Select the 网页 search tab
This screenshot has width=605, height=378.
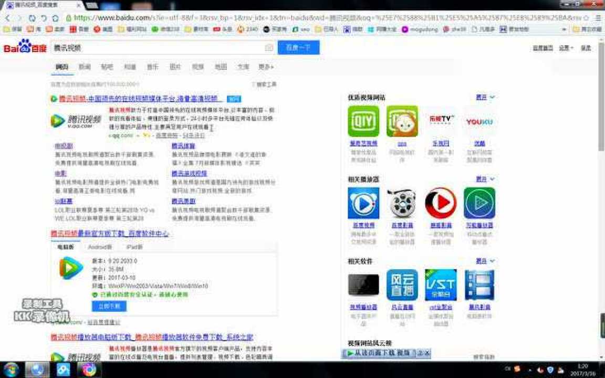pyautogui.click(x=62, y=67)
